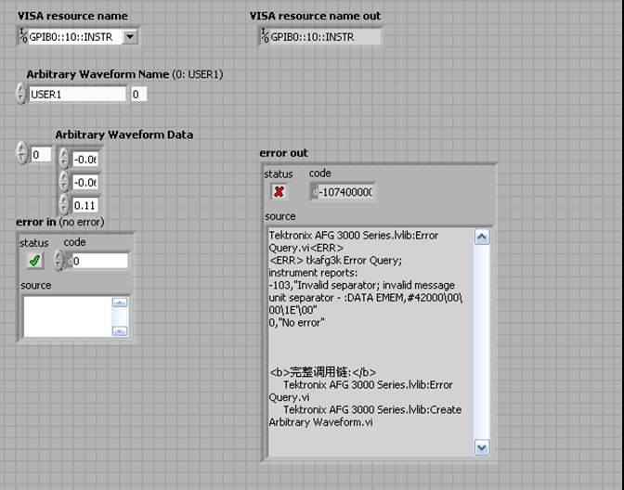Click the array index field showing 0
This screenshot has height=490, width=624.
tap(42, 154)
